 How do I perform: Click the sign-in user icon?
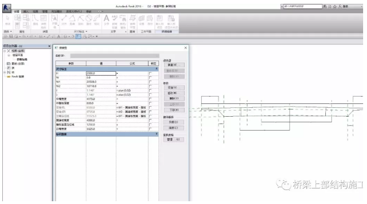340,7
